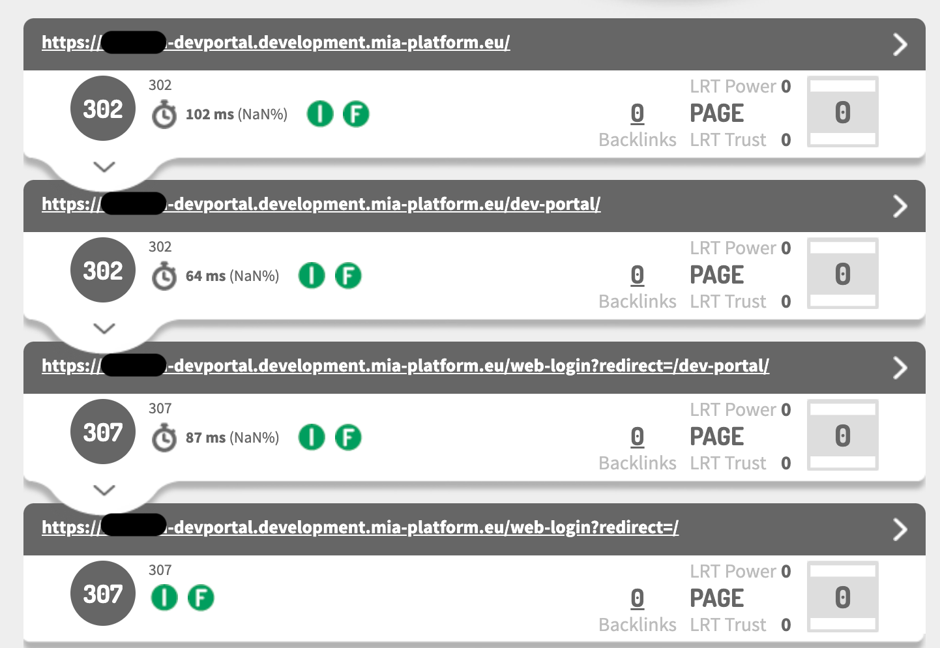Open the devportal homepage URL link
The image size is (940, 648).
276,42
